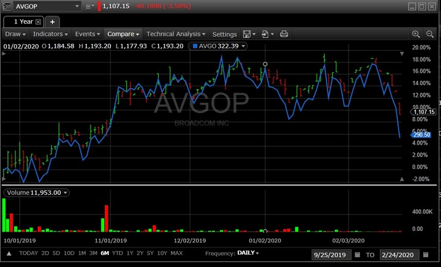Screen dimensions: 441x267
Task: Print the chart with the printer icon
Action: [284, 34]
